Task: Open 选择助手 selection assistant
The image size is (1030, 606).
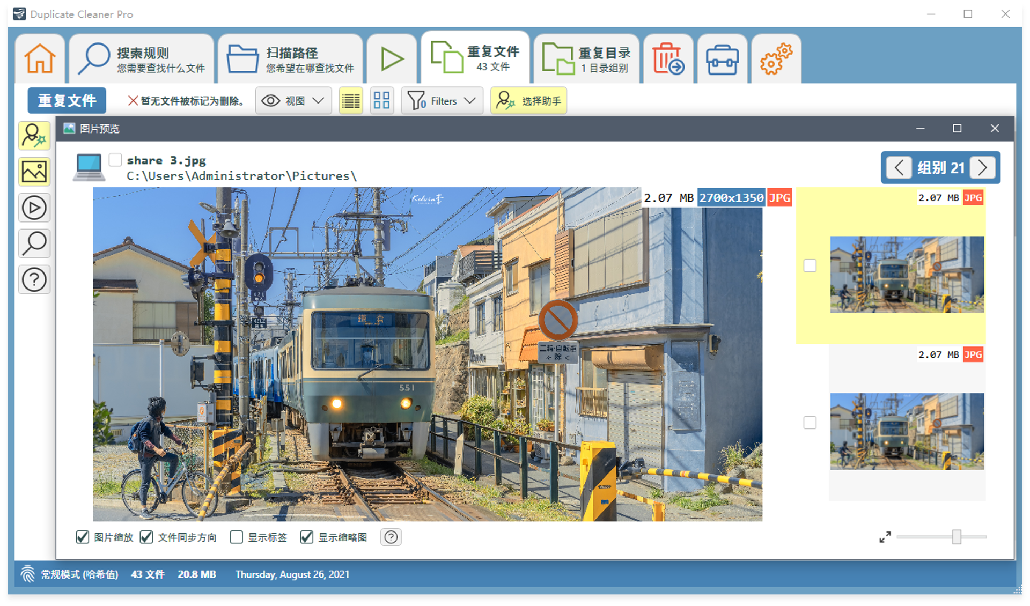Action: click(x=528, y=100)
